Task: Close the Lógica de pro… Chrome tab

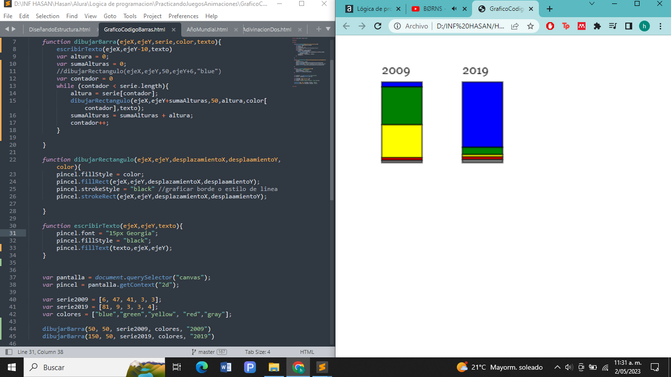Action: [x=398, y=9]
